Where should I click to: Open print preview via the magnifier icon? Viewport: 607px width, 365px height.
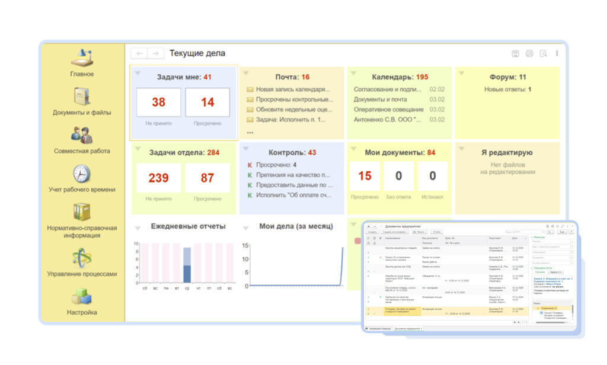click(x=544, y=53)
